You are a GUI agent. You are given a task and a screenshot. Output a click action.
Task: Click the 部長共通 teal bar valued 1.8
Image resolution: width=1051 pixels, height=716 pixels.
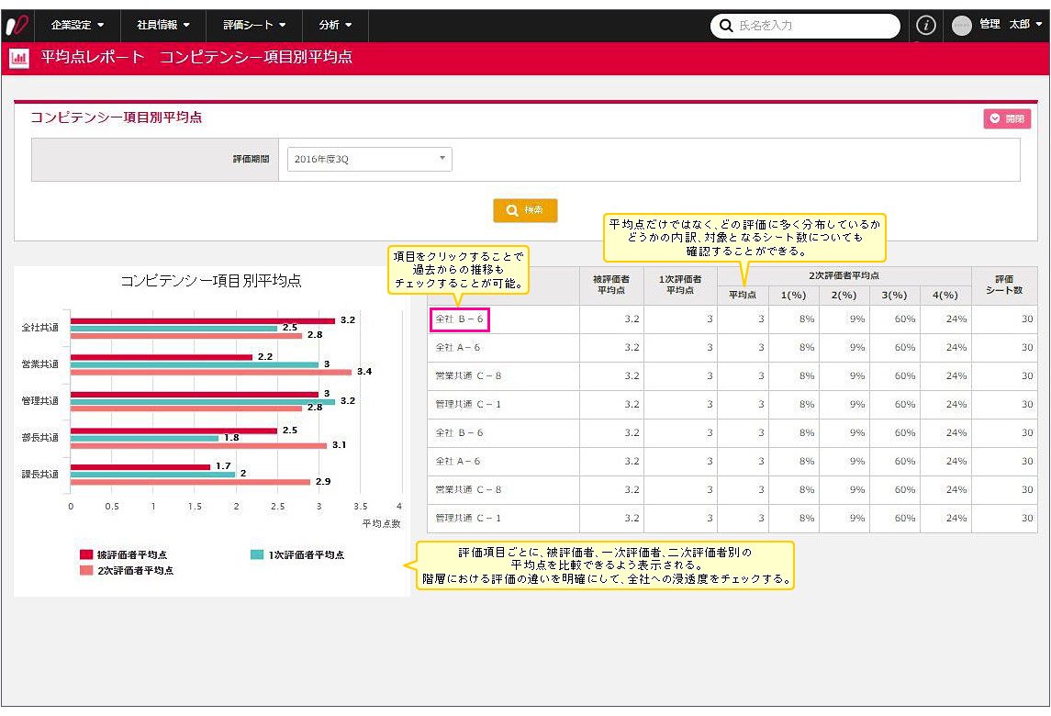[145, 438]
